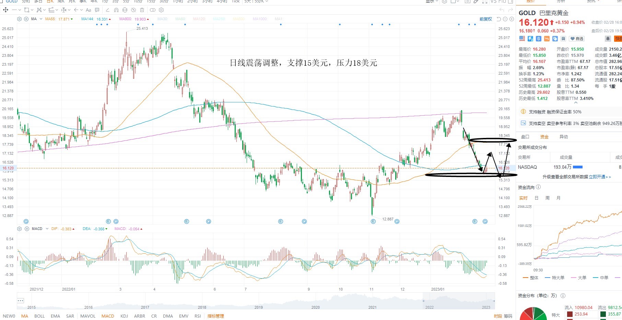Screen dimensions: 622x320
Task: Select the 资金 tab in side panel
Action: point(544,137)
